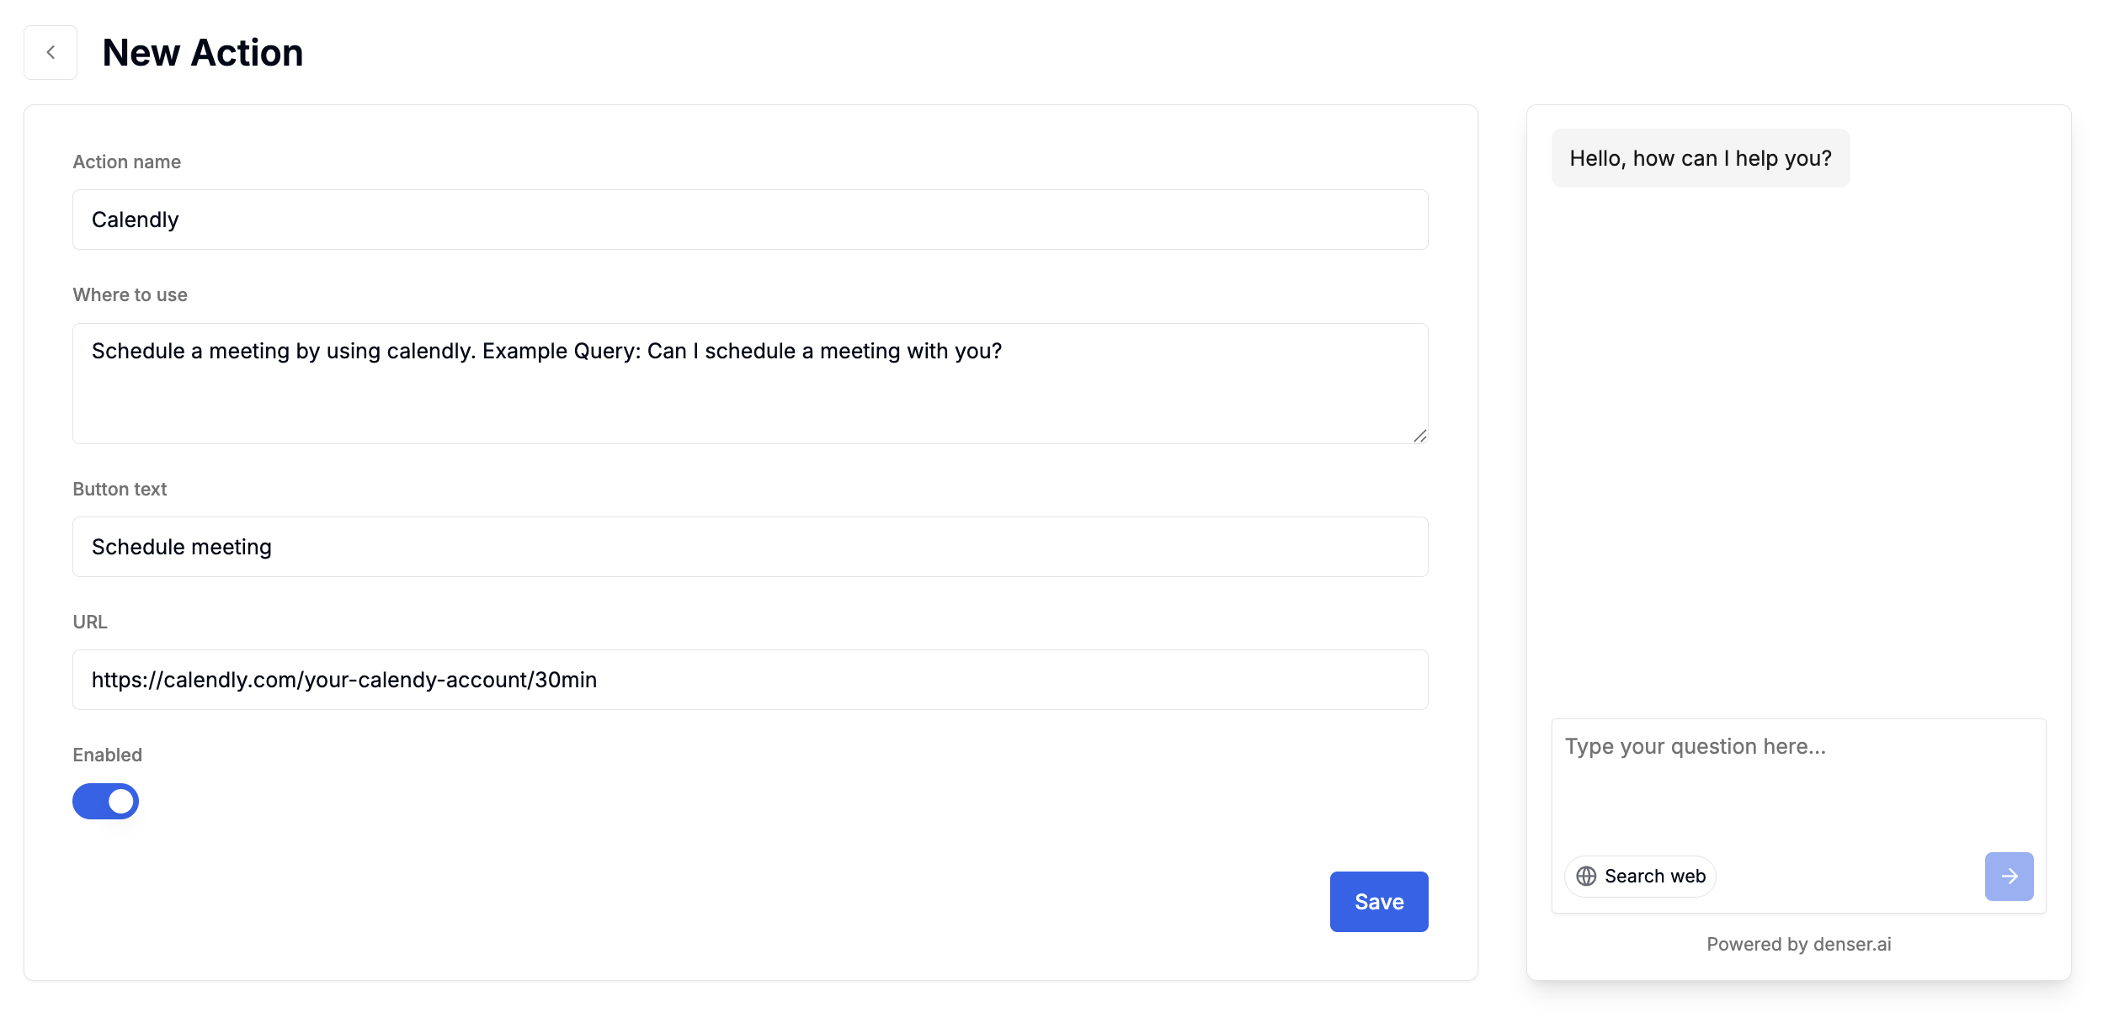
Task: Click the send arrow button in chat
Action: (x=2009, y=877)
